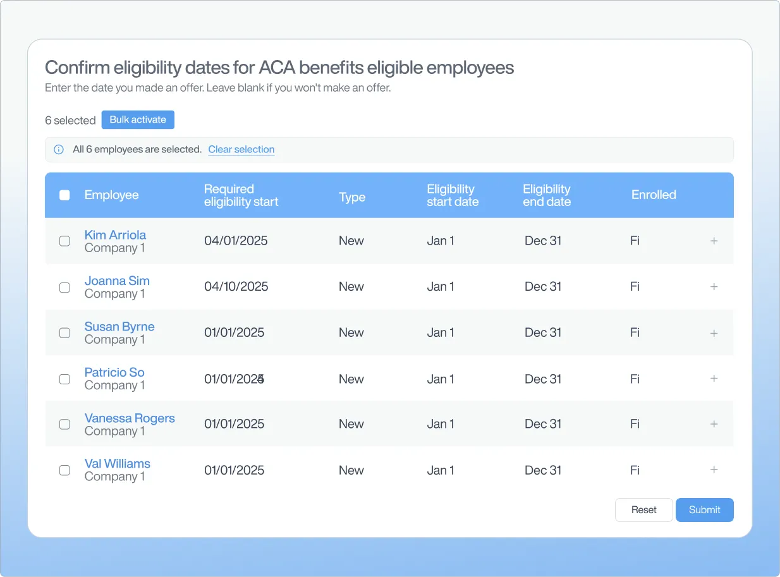Click Dec 31 end date for Val Williams

543,470
